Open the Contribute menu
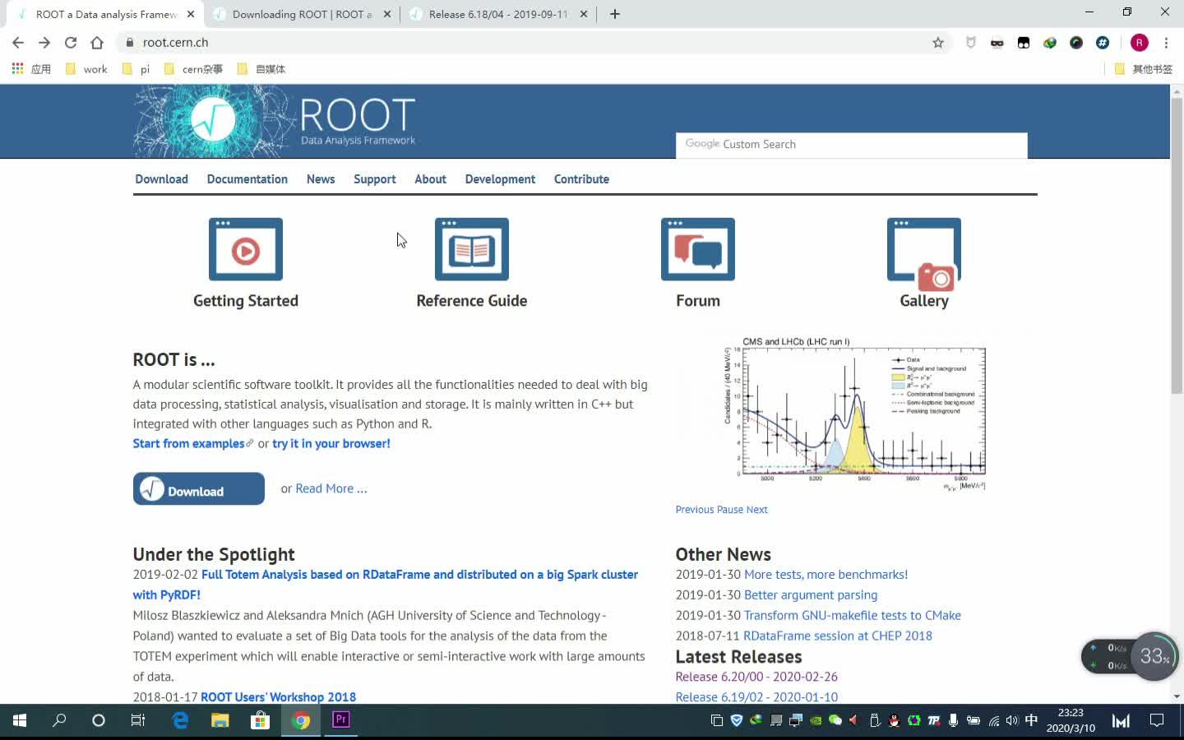Viewport: 1184px width, 740px height. coord(581,179)
